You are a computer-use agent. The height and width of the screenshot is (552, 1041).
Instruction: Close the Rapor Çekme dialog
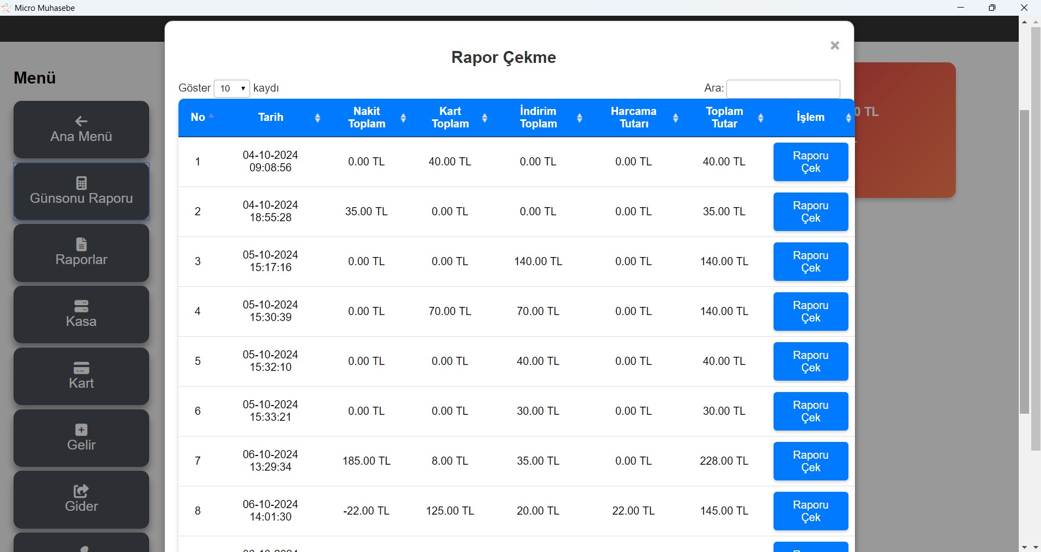click(x=835, y=46)
